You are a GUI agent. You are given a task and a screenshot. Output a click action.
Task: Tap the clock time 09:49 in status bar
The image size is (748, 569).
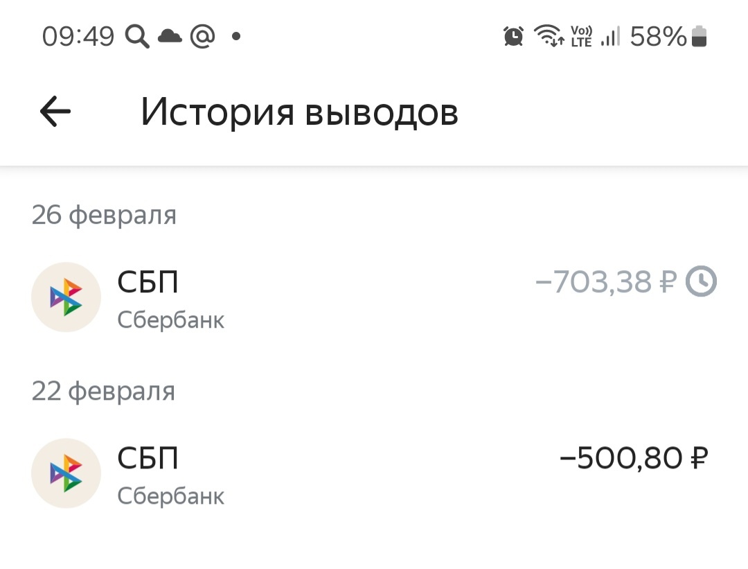[x=78, y=35]
